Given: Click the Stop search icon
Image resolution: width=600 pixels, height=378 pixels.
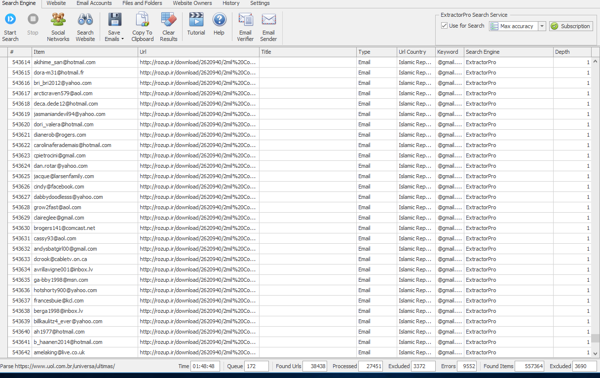Looking at the screenshot, I should (x=33, y=20).
